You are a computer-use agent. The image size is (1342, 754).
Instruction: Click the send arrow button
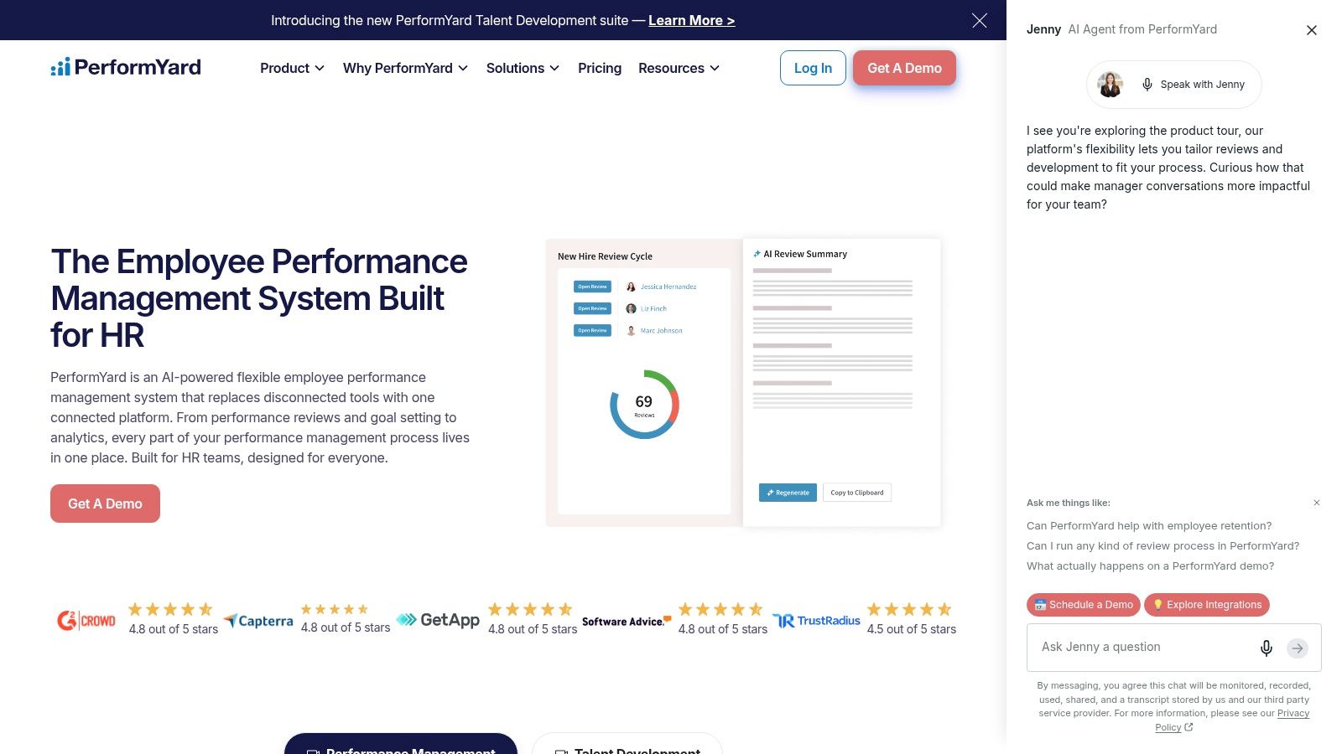(x=1298, y=648)
